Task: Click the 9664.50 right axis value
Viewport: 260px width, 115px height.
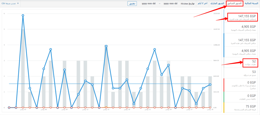Action: click(x=217, y=61)
